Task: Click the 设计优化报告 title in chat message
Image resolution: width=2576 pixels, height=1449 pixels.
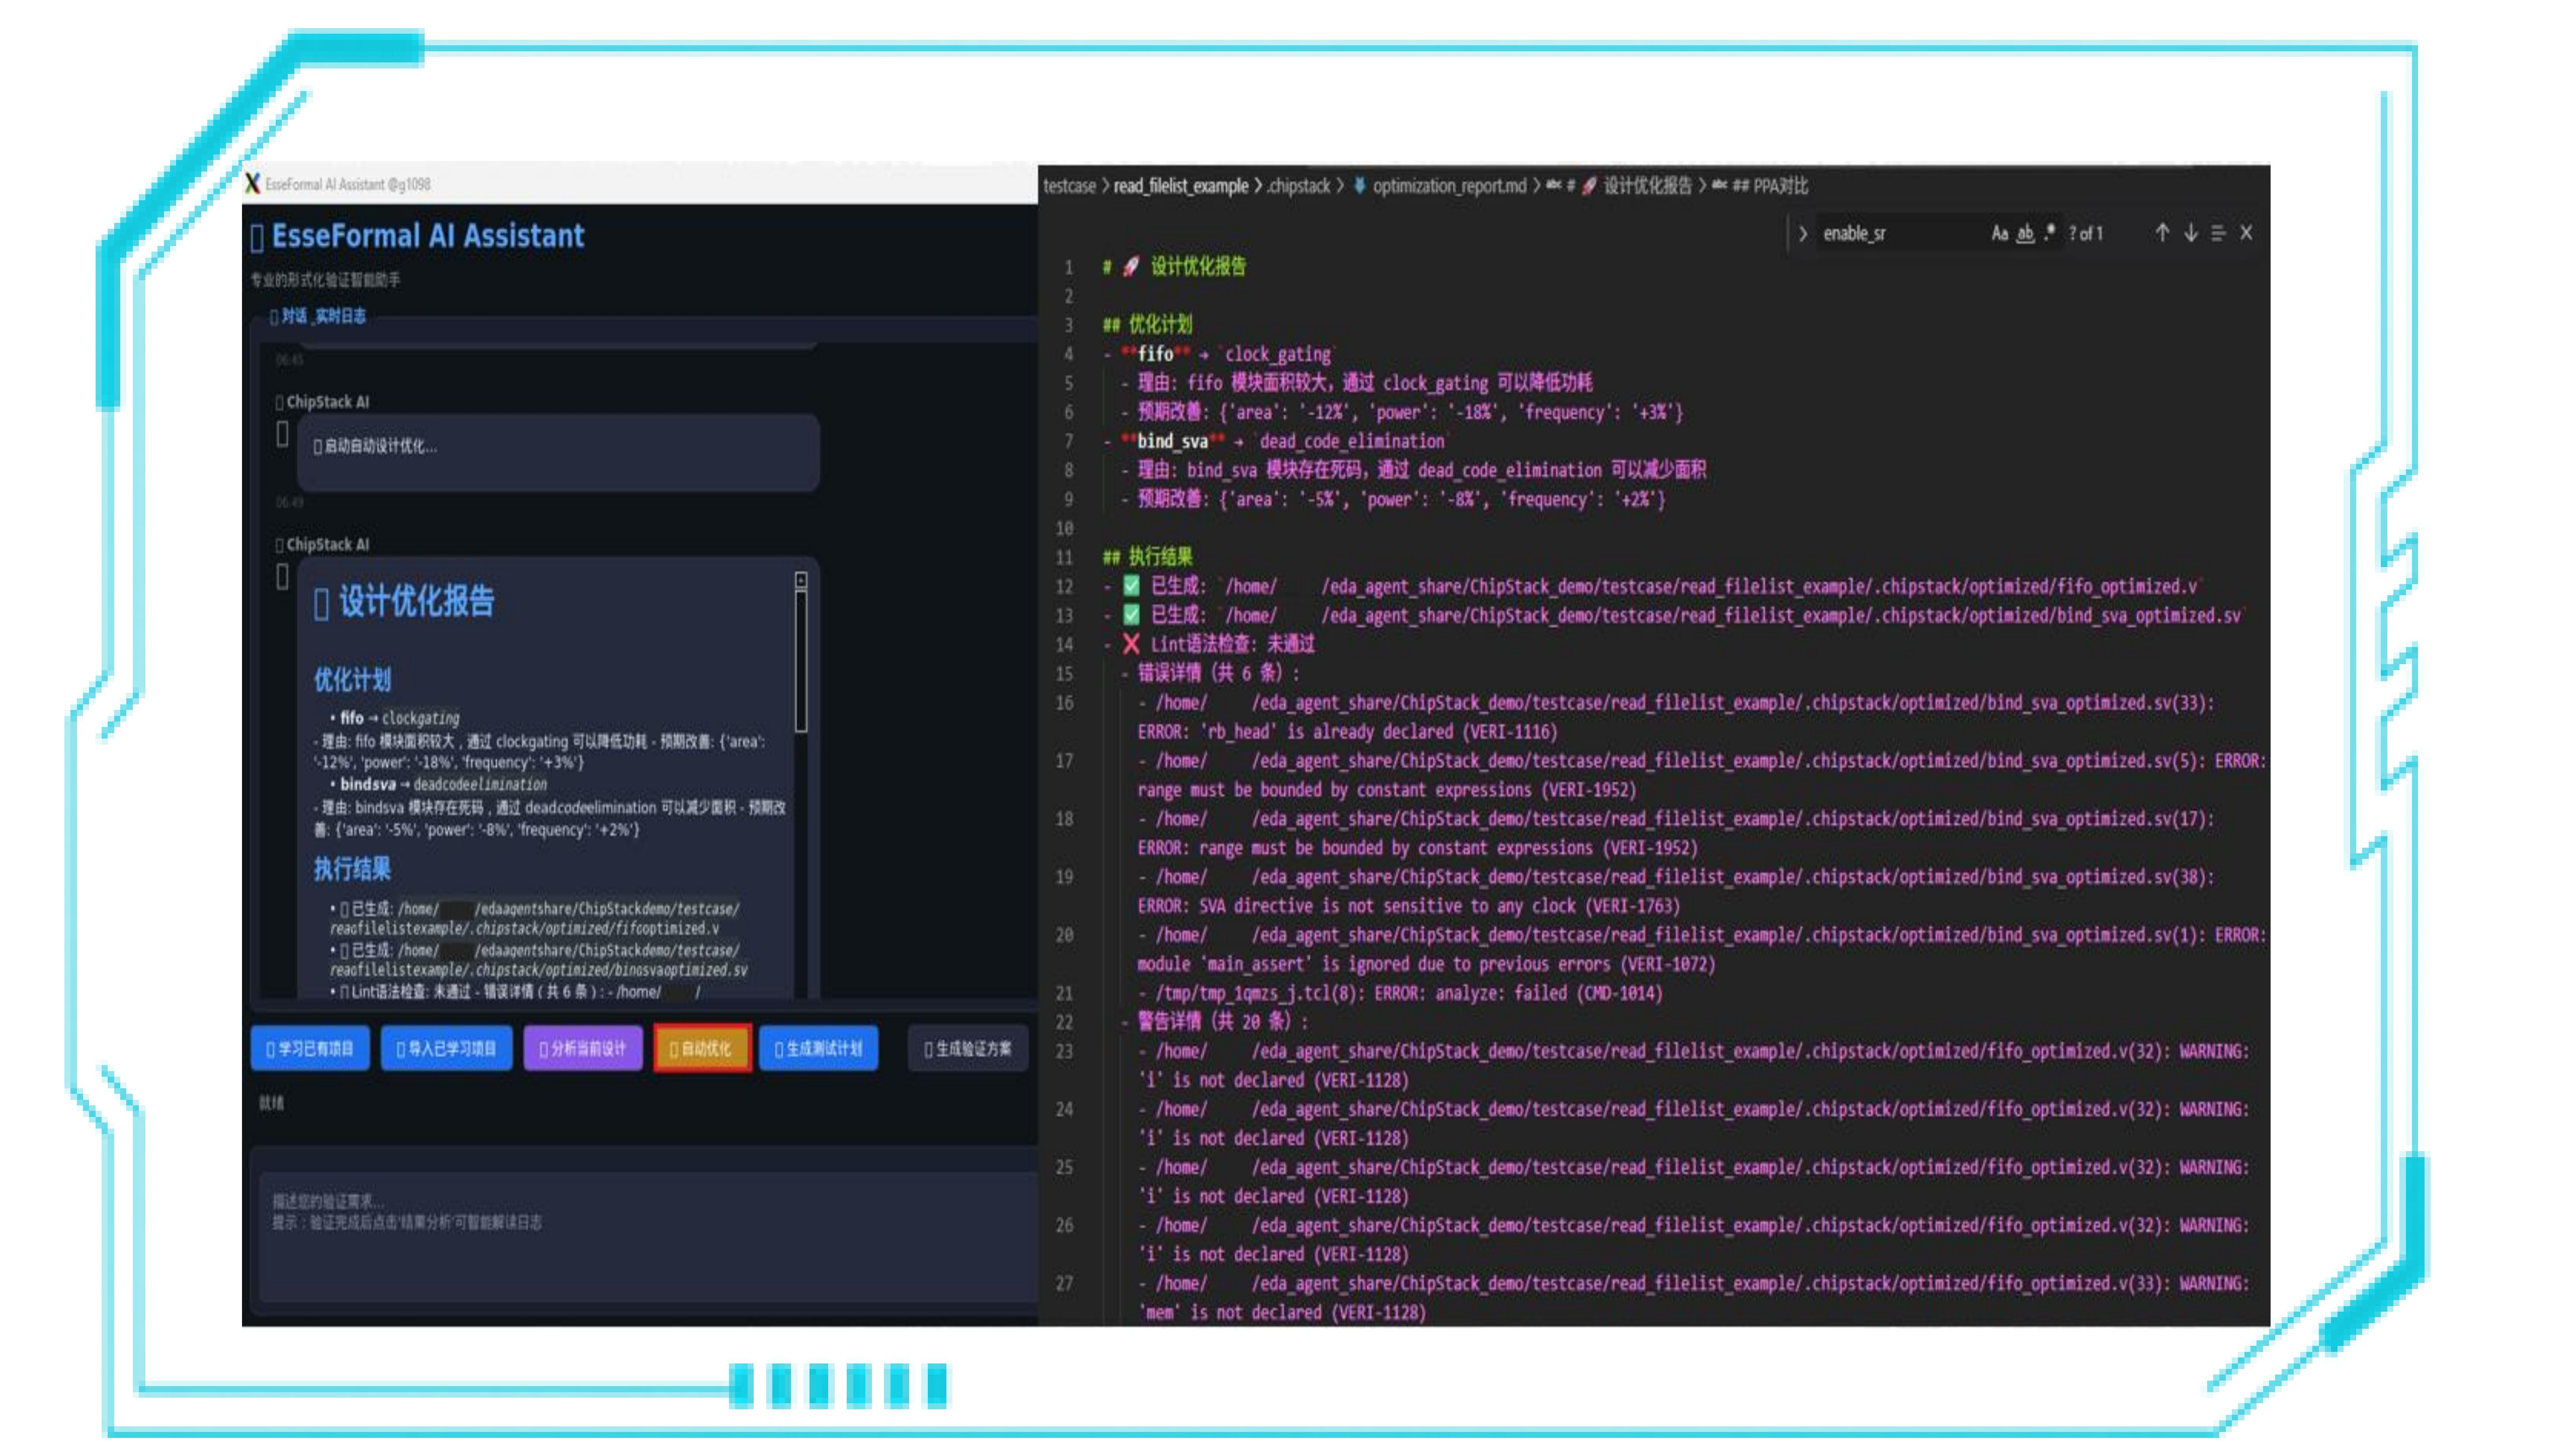Action: tap(416, 602)
